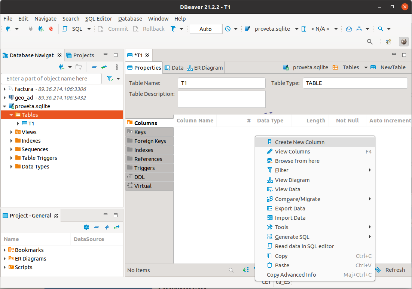Expand the T1 table tree node
The width and height of the screenshot is (412, 289).
pyautogui.click(x=18, y=124)
